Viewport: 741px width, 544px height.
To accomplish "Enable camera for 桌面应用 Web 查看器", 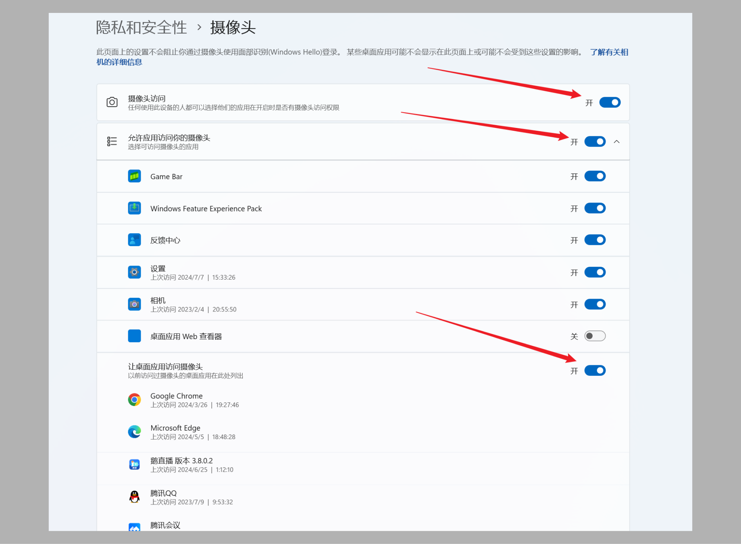I will (595, 336).
